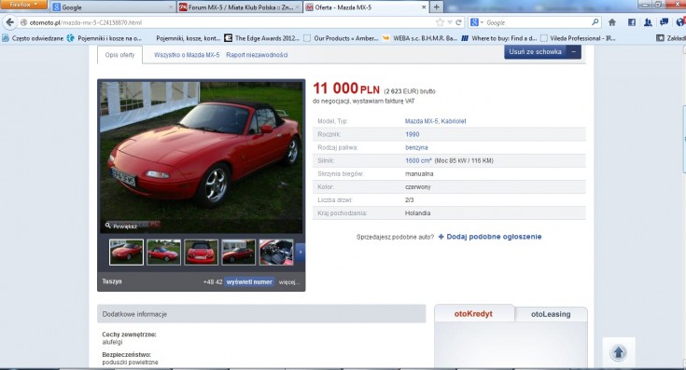Screen dimensions: 686x370
Task: Select the second car thumbnail
Action: 163,252
